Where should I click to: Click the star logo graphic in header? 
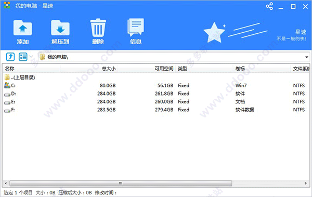pos(214,32)
